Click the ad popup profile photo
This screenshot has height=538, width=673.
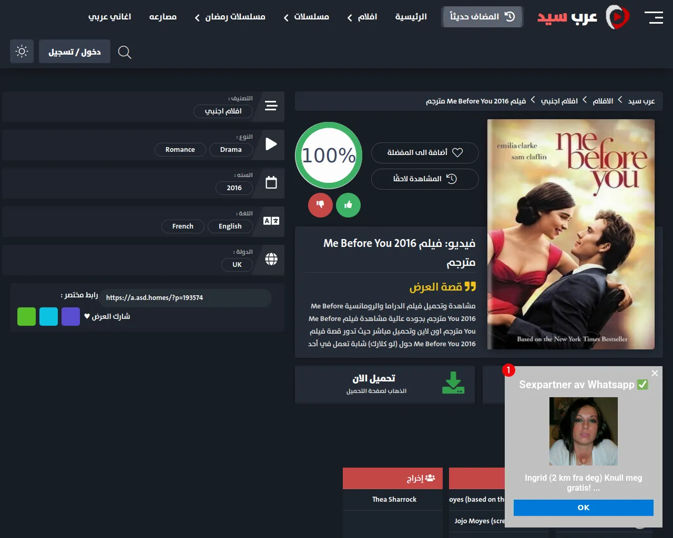584,431
